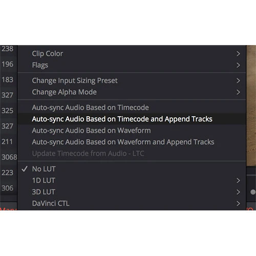Screen dimensions: 256x256
Task: Click the chevron beside 1D LUT
Action: [238, 181]
